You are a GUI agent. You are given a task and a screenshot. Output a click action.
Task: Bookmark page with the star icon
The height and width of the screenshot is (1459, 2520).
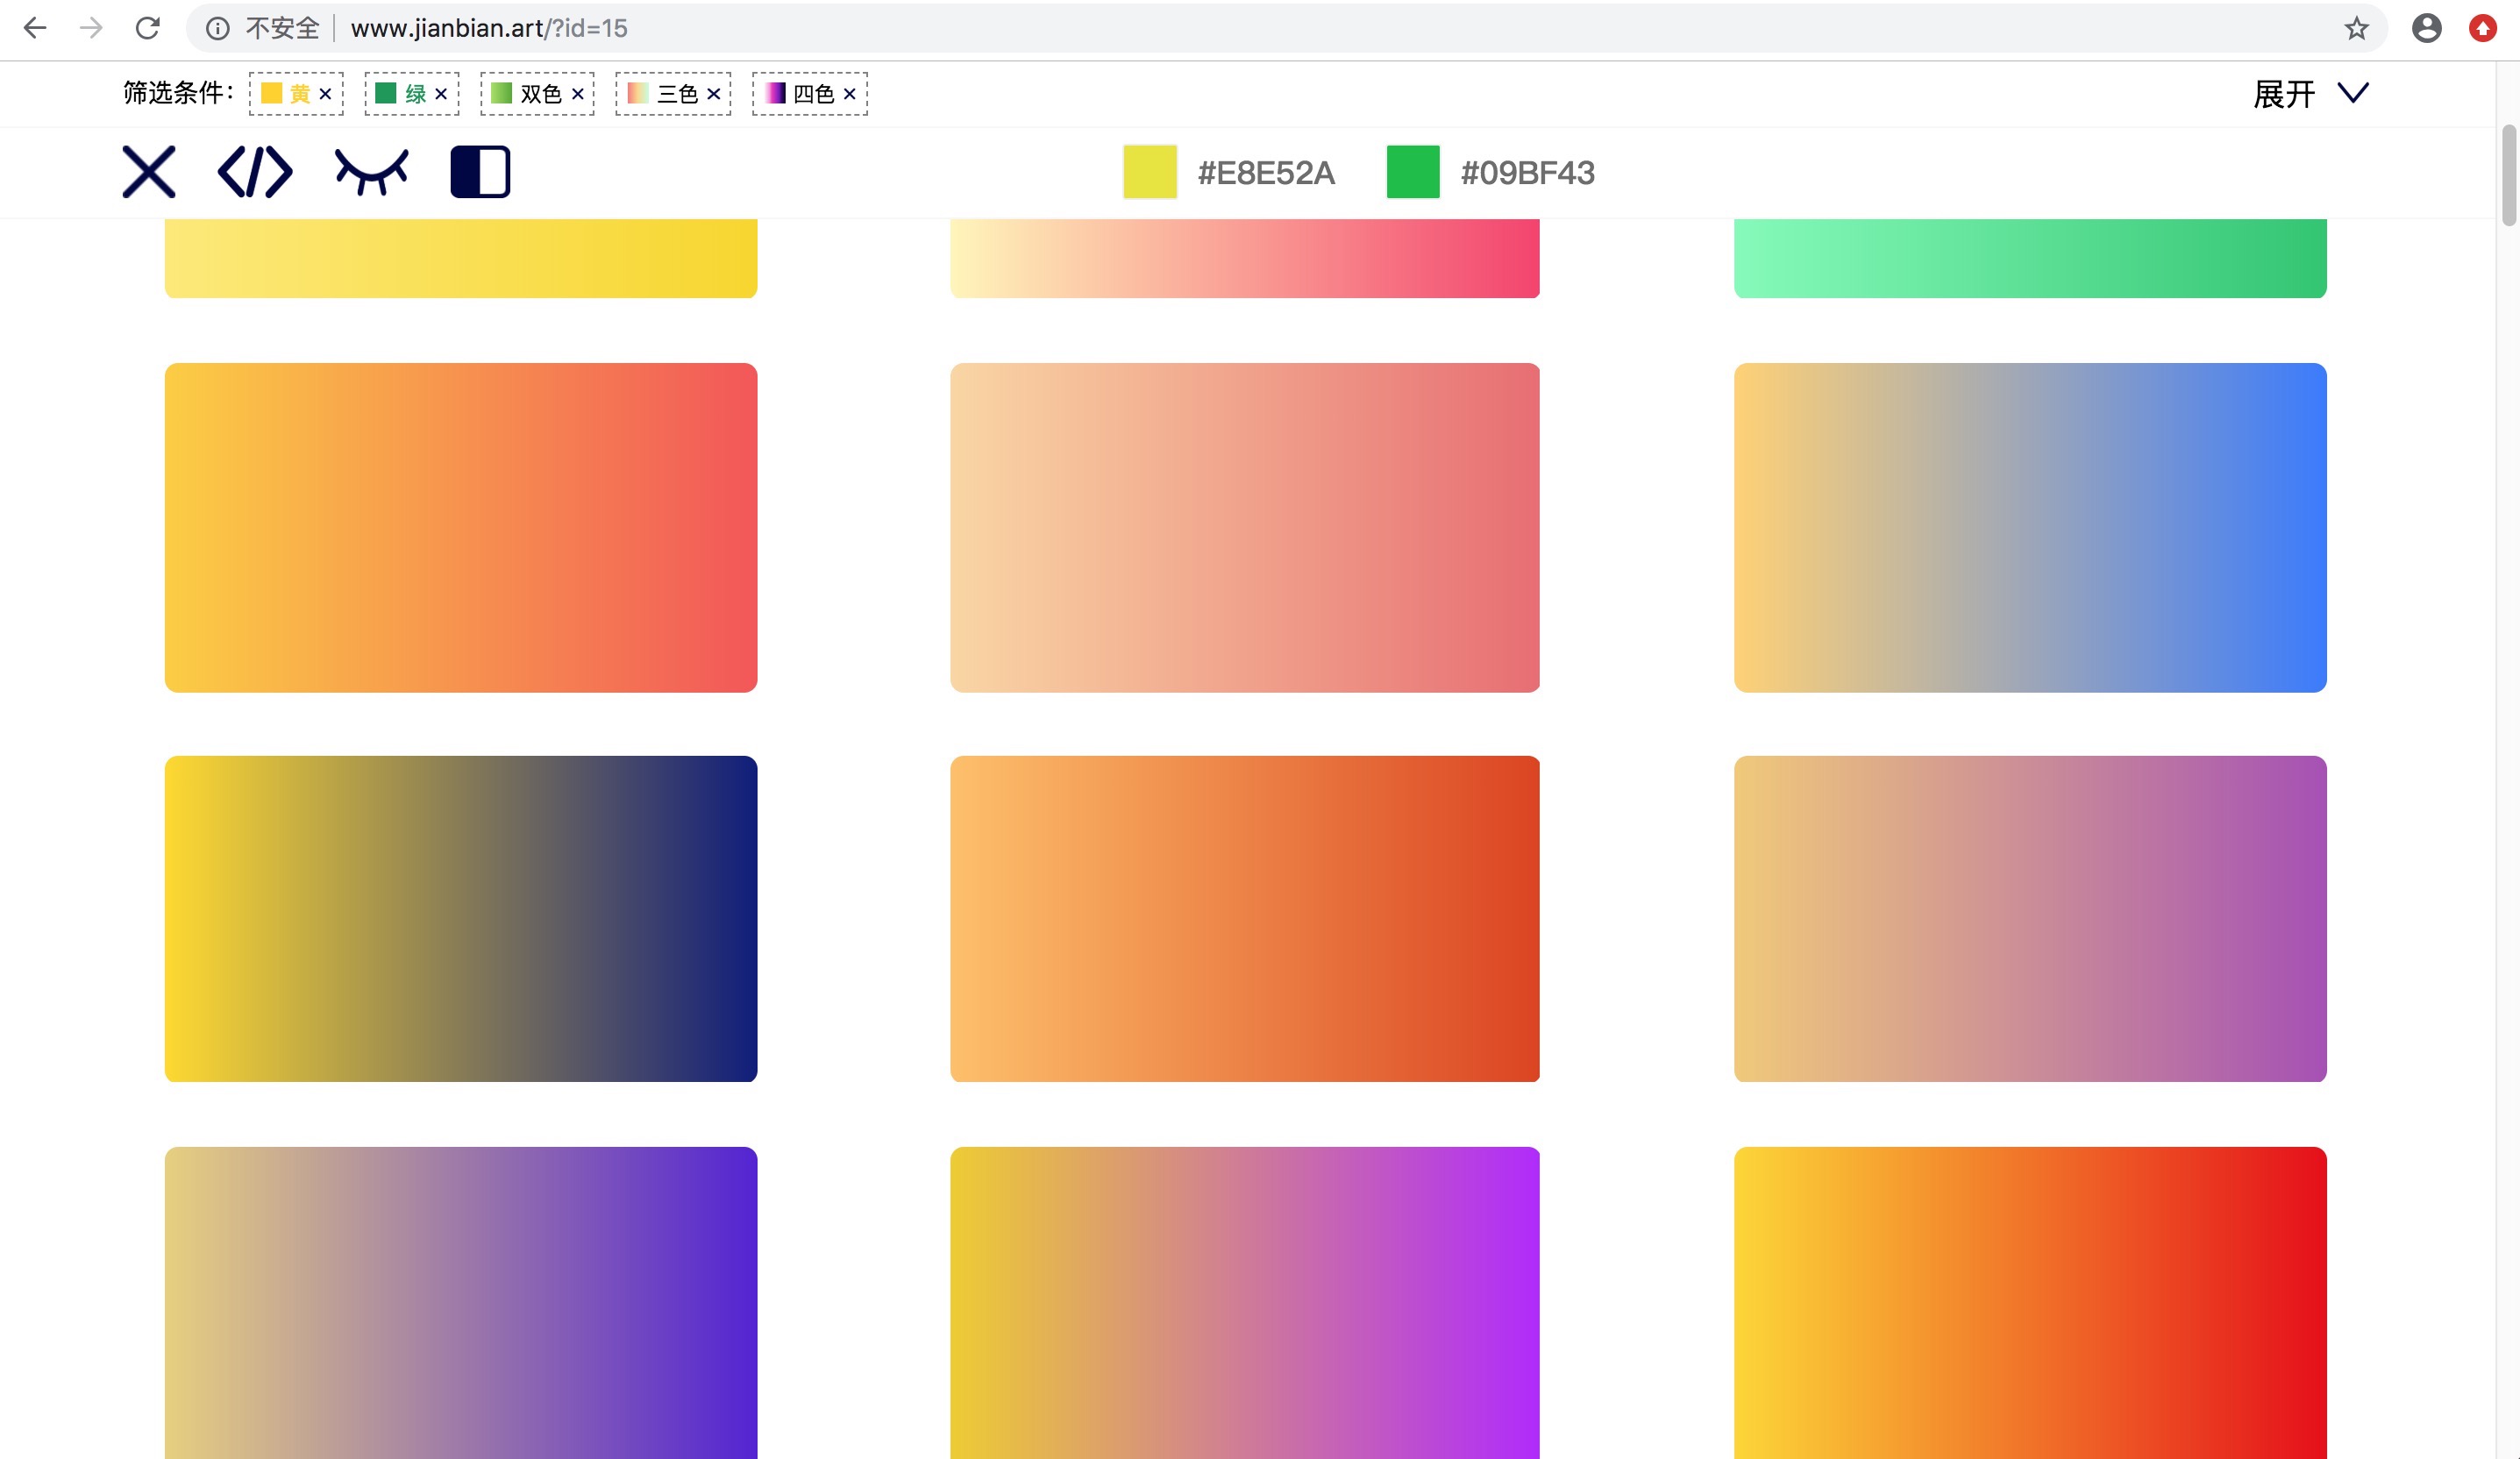pos(2356,28)
